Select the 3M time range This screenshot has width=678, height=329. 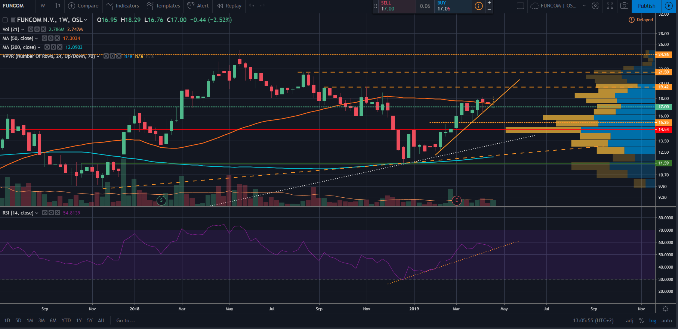(41, 320)
